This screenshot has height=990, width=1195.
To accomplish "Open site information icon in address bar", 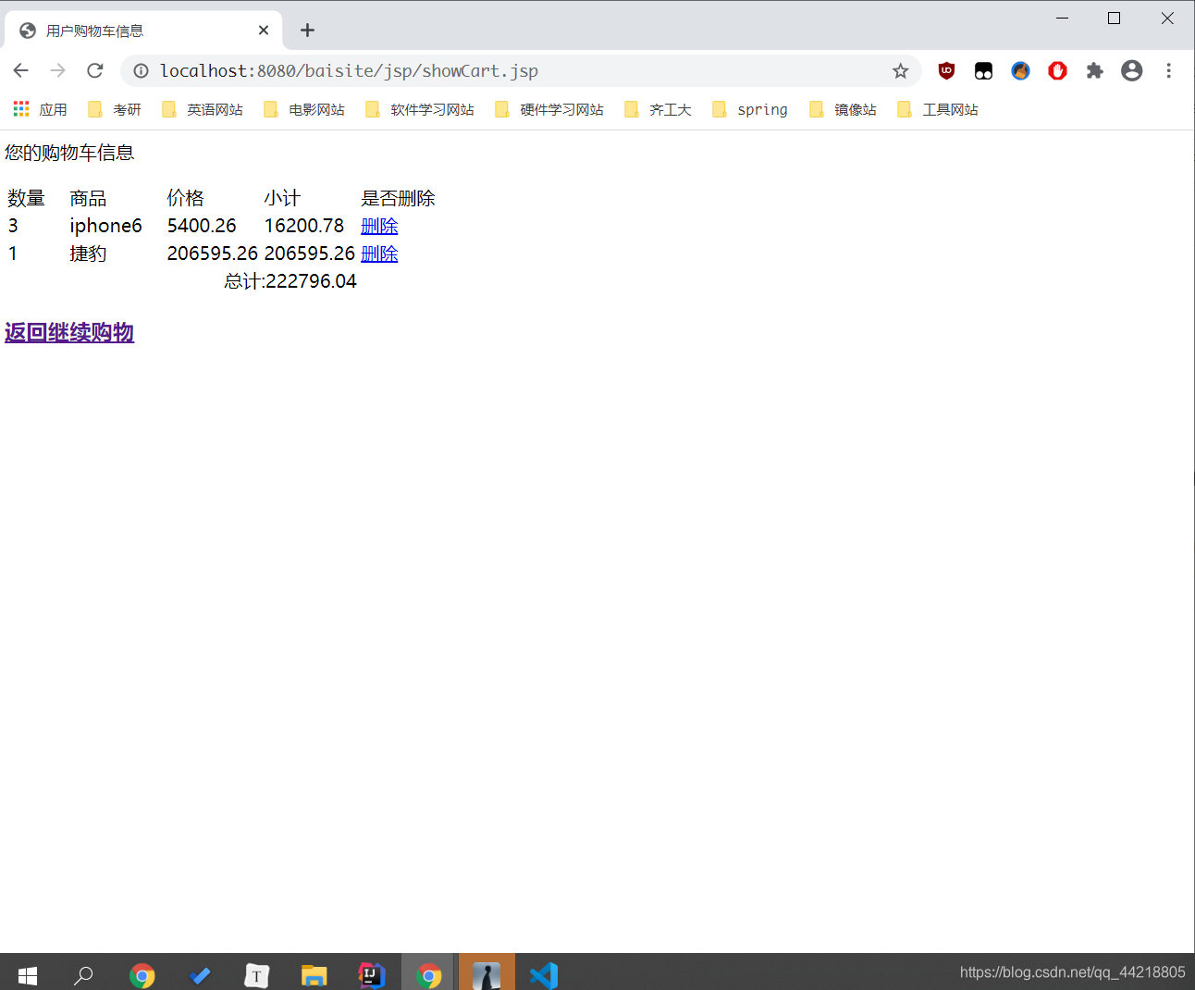I will coord(141,71).
